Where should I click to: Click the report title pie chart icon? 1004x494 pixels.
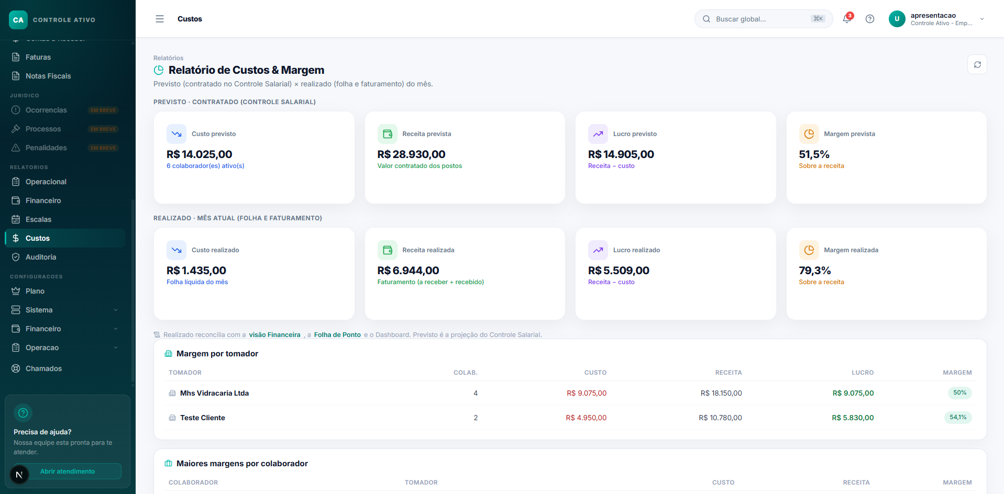click(x=159, y=70)
